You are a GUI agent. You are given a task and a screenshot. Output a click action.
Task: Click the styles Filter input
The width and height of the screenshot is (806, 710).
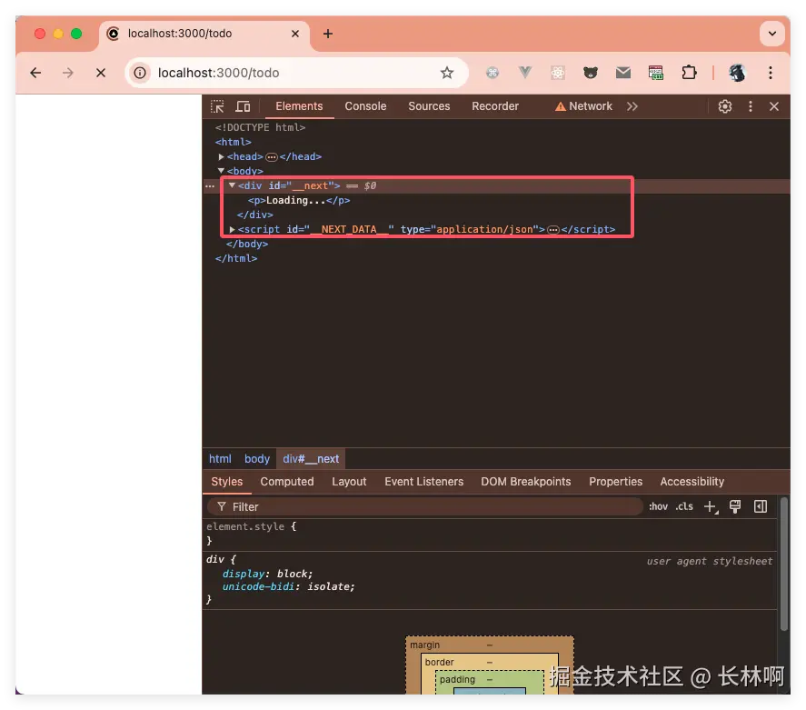424,507
